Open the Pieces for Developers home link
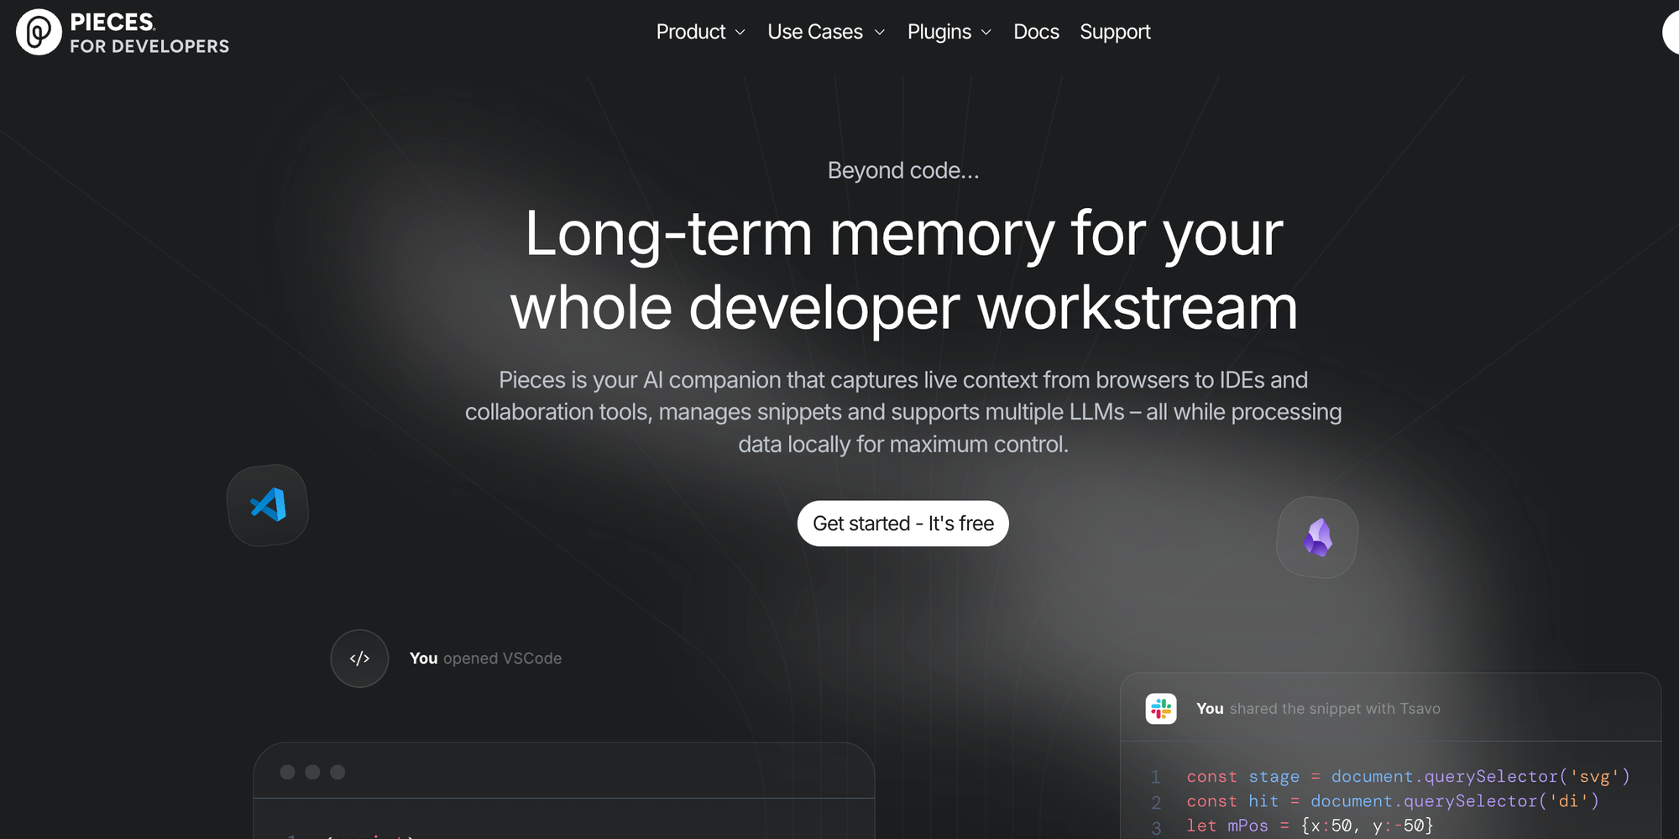This screenshot has height=839, width=1679. [123, 32]
